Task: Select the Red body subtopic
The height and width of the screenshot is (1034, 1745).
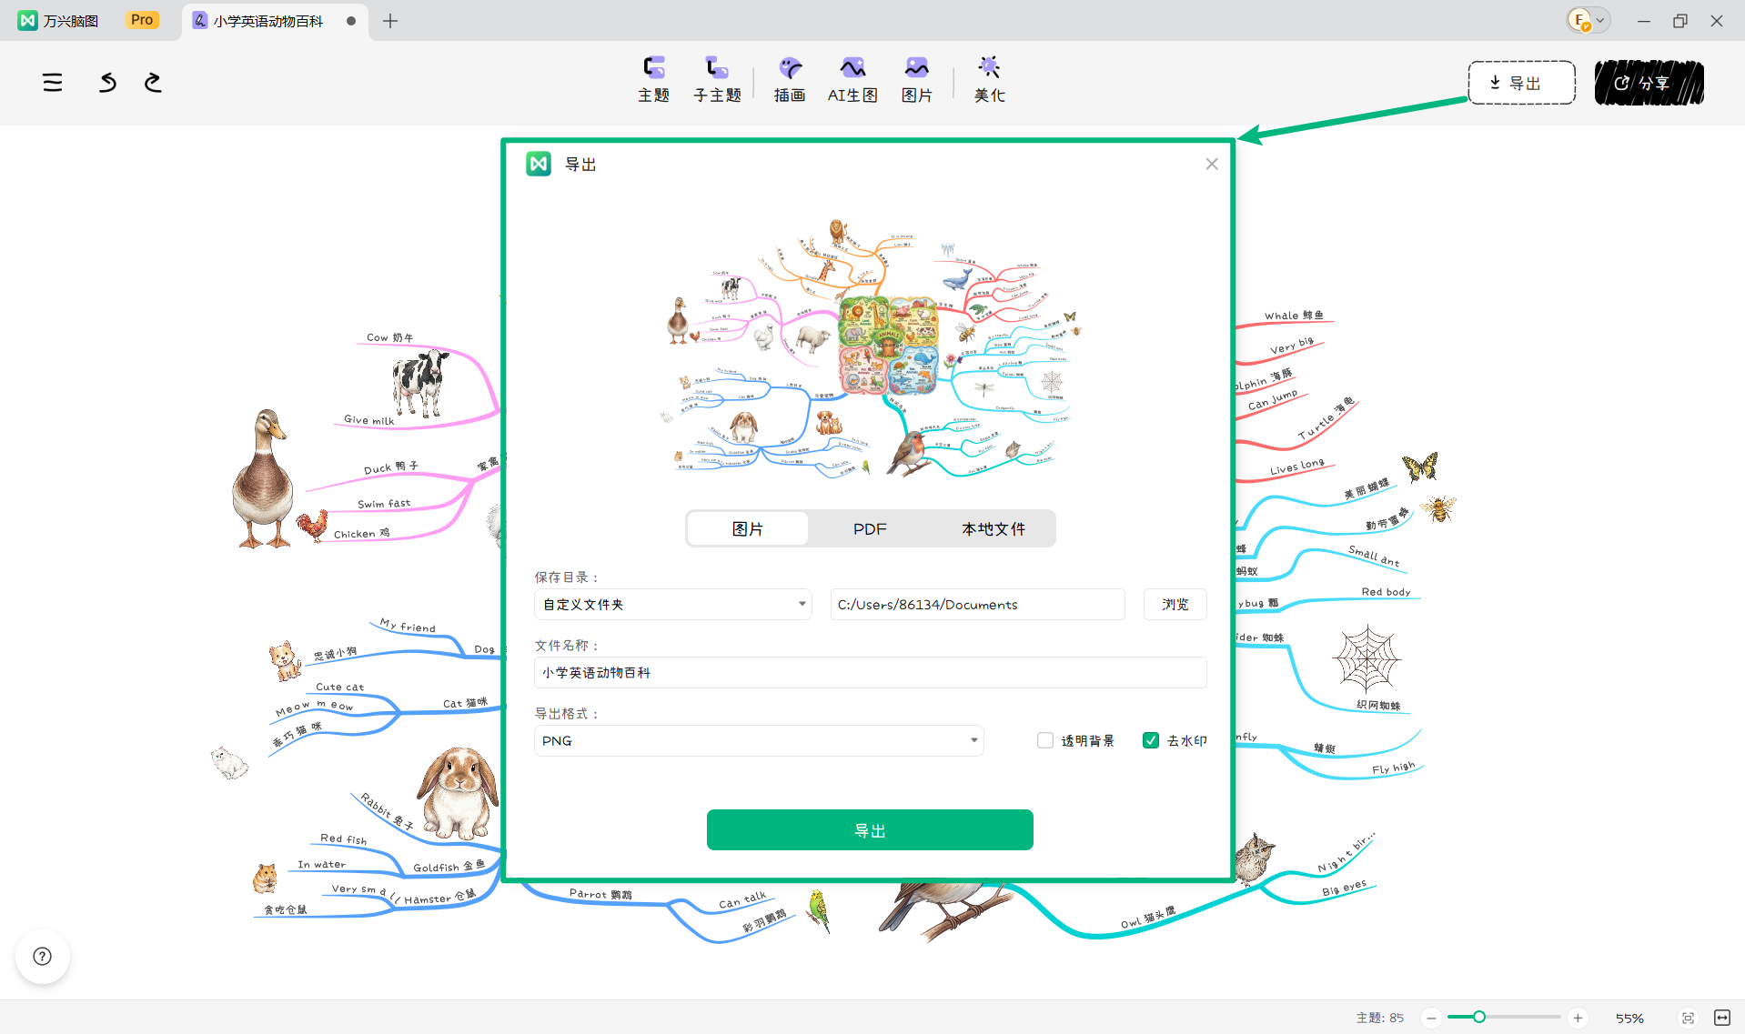Action: [x=1386, y=592]
